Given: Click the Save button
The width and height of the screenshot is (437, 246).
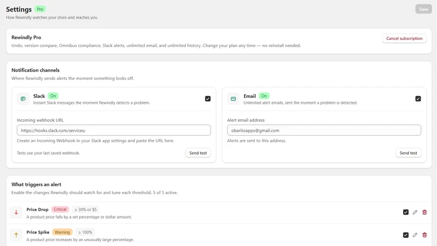Looking at the screenshot, I should tap(423, 9).
